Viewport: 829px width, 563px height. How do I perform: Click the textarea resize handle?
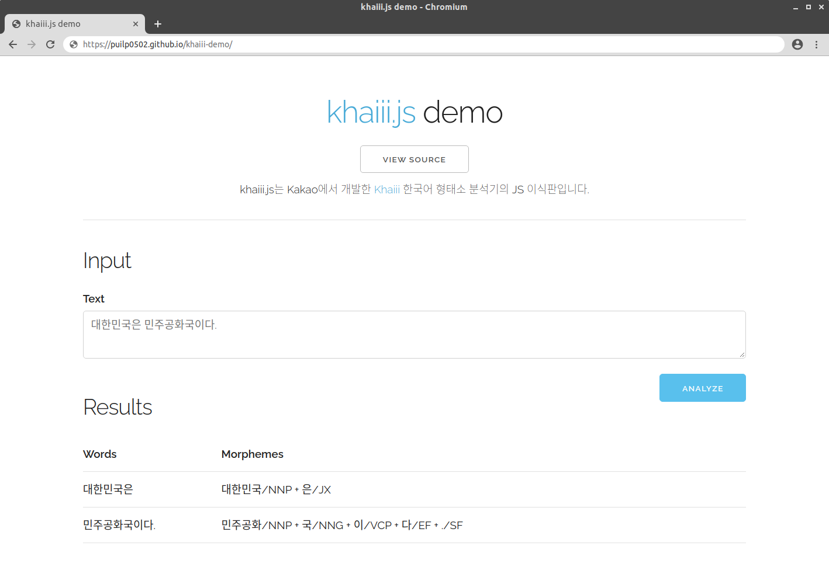742,355
